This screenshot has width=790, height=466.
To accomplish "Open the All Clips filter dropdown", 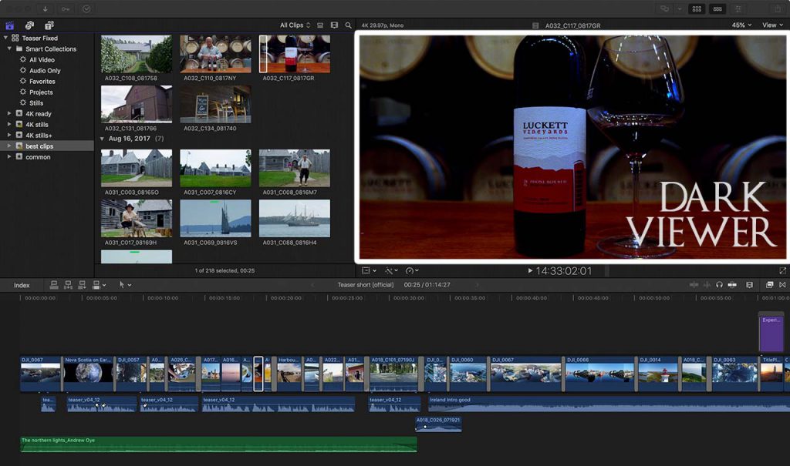I will (295, 25).
